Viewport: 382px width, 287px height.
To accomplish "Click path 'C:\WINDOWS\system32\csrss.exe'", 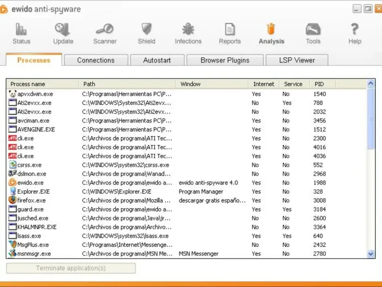I will pos(126,165).
